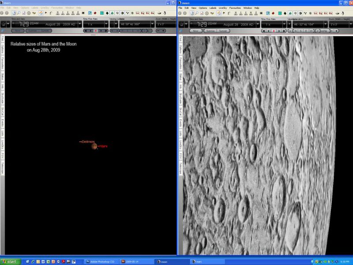Click the first red grid icon in moon toolbar
The width and height of the screenshot is (353, 265).
coord(315,13)
